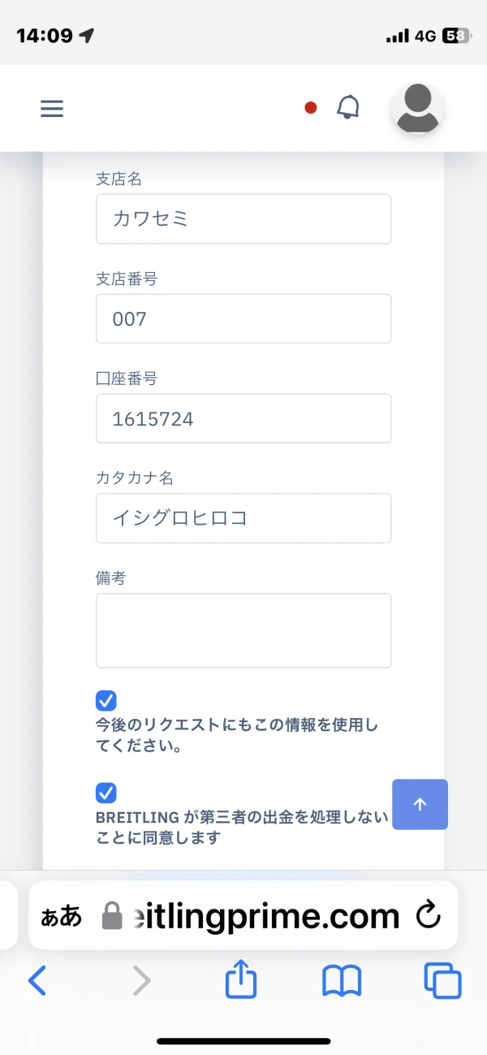Uncheck the save info for future requests box

point(106,700)
